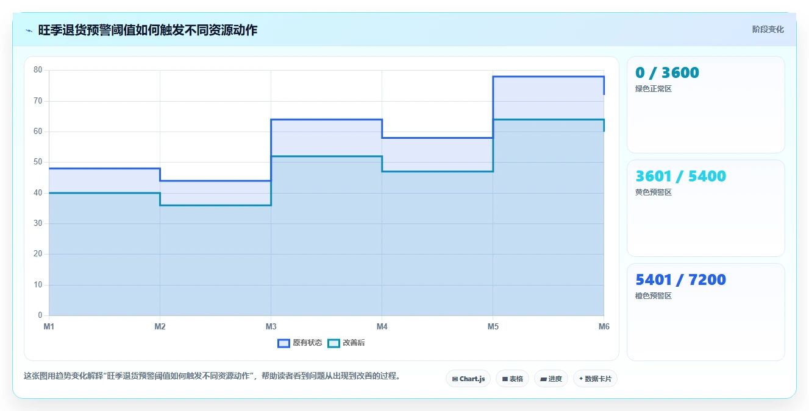Click the 表格 tag chip
This screenshot has width=809, height=411.
(x=512, y=379)
